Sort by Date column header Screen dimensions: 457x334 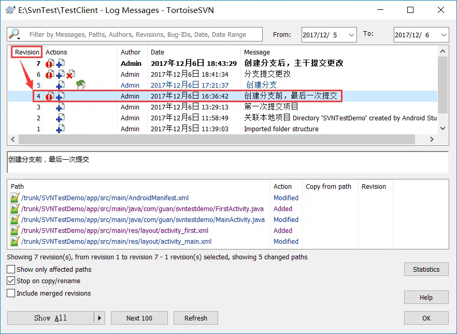click(158, 52)
